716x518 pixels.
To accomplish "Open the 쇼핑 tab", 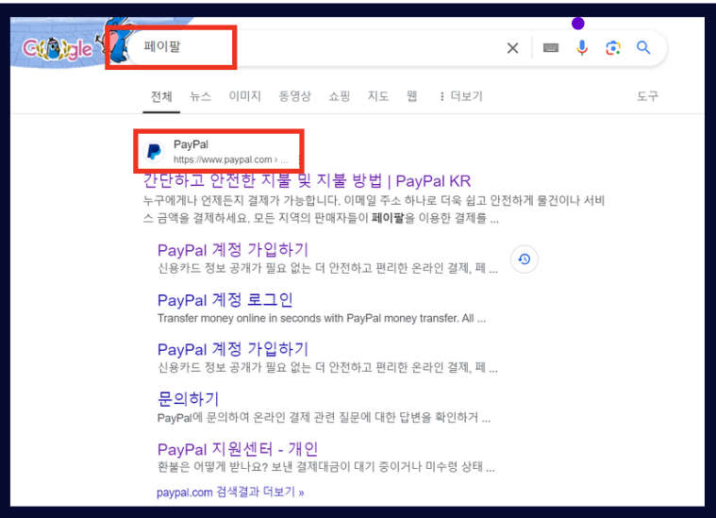I will click(340, 96).
